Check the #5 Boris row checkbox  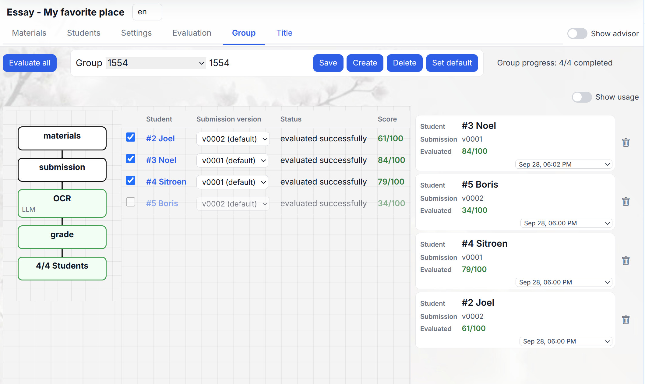[131, 202]
